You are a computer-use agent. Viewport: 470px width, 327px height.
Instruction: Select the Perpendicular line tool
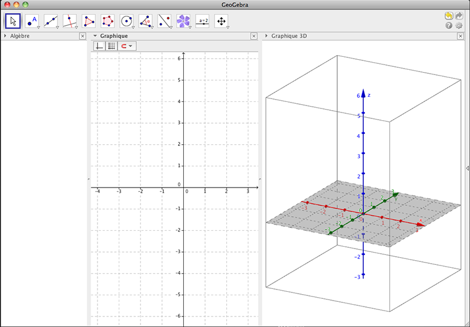(x=69, y=21)
